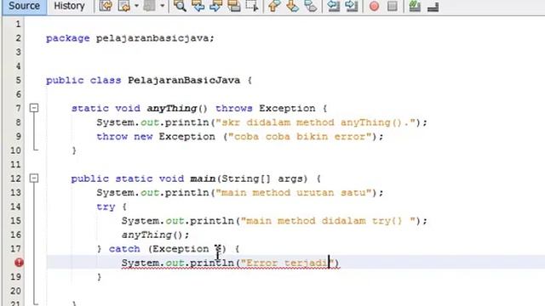Click line number 7 in the gutter
Image resolution: width=545 pixels, height=306 pixels.
click(x=18, y=108)
